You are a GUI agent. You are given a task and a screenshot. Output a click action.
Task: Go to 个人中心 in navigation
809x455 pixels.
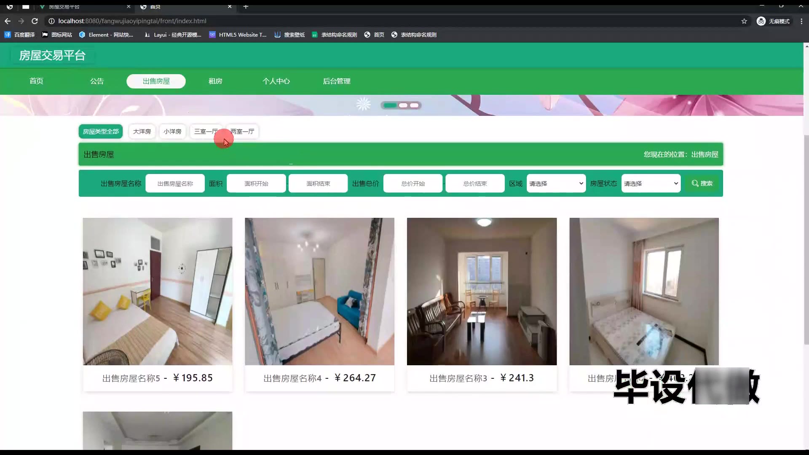[276, 81]
